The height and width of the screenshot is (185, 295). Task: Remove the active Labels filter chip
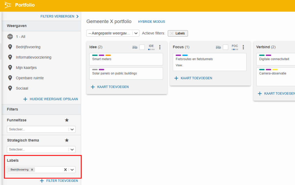pos(172,33)
